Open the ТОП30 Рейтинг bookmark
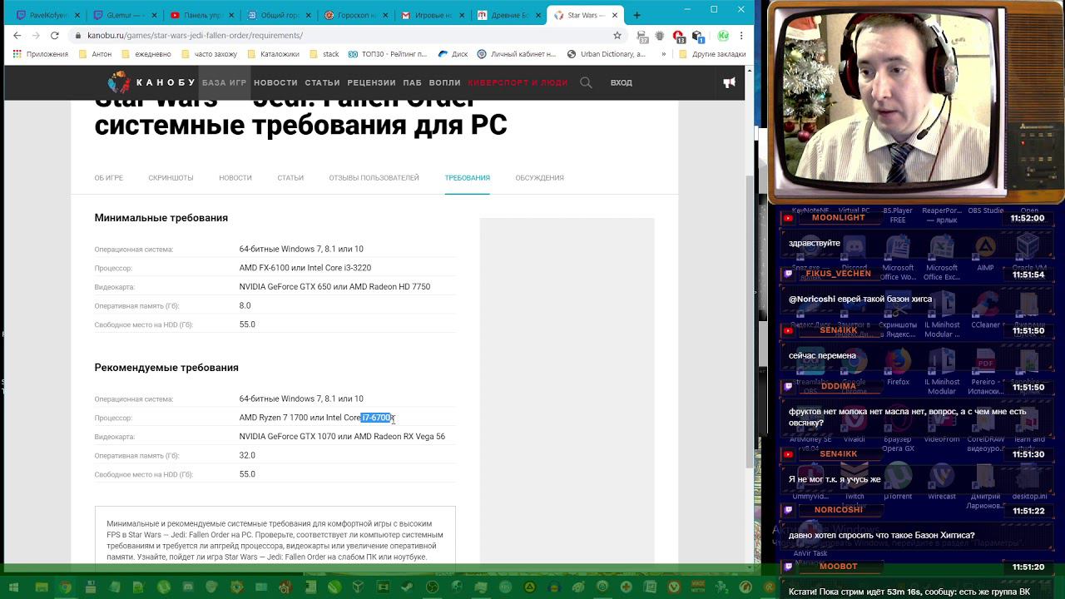 click(x=388, y=54)
